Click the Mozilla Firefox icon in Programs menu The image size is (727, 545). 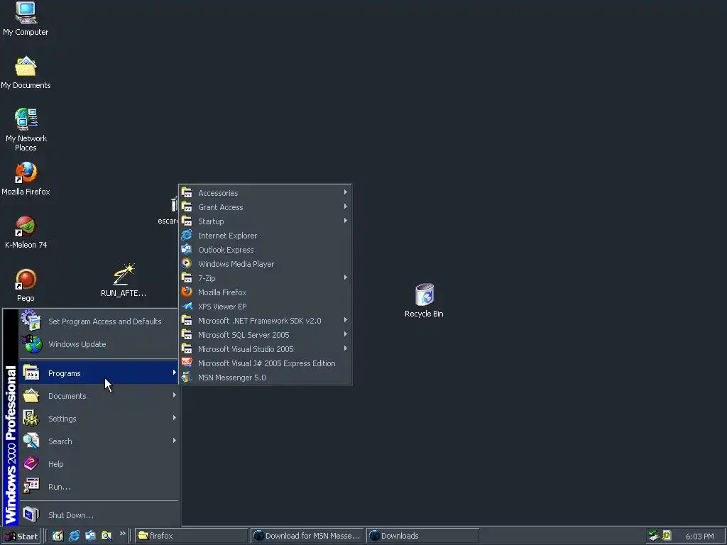point(187,292)
